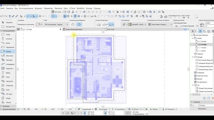Open default roof settings dropdown
The image size is (214, 120).
coord(39,24)
